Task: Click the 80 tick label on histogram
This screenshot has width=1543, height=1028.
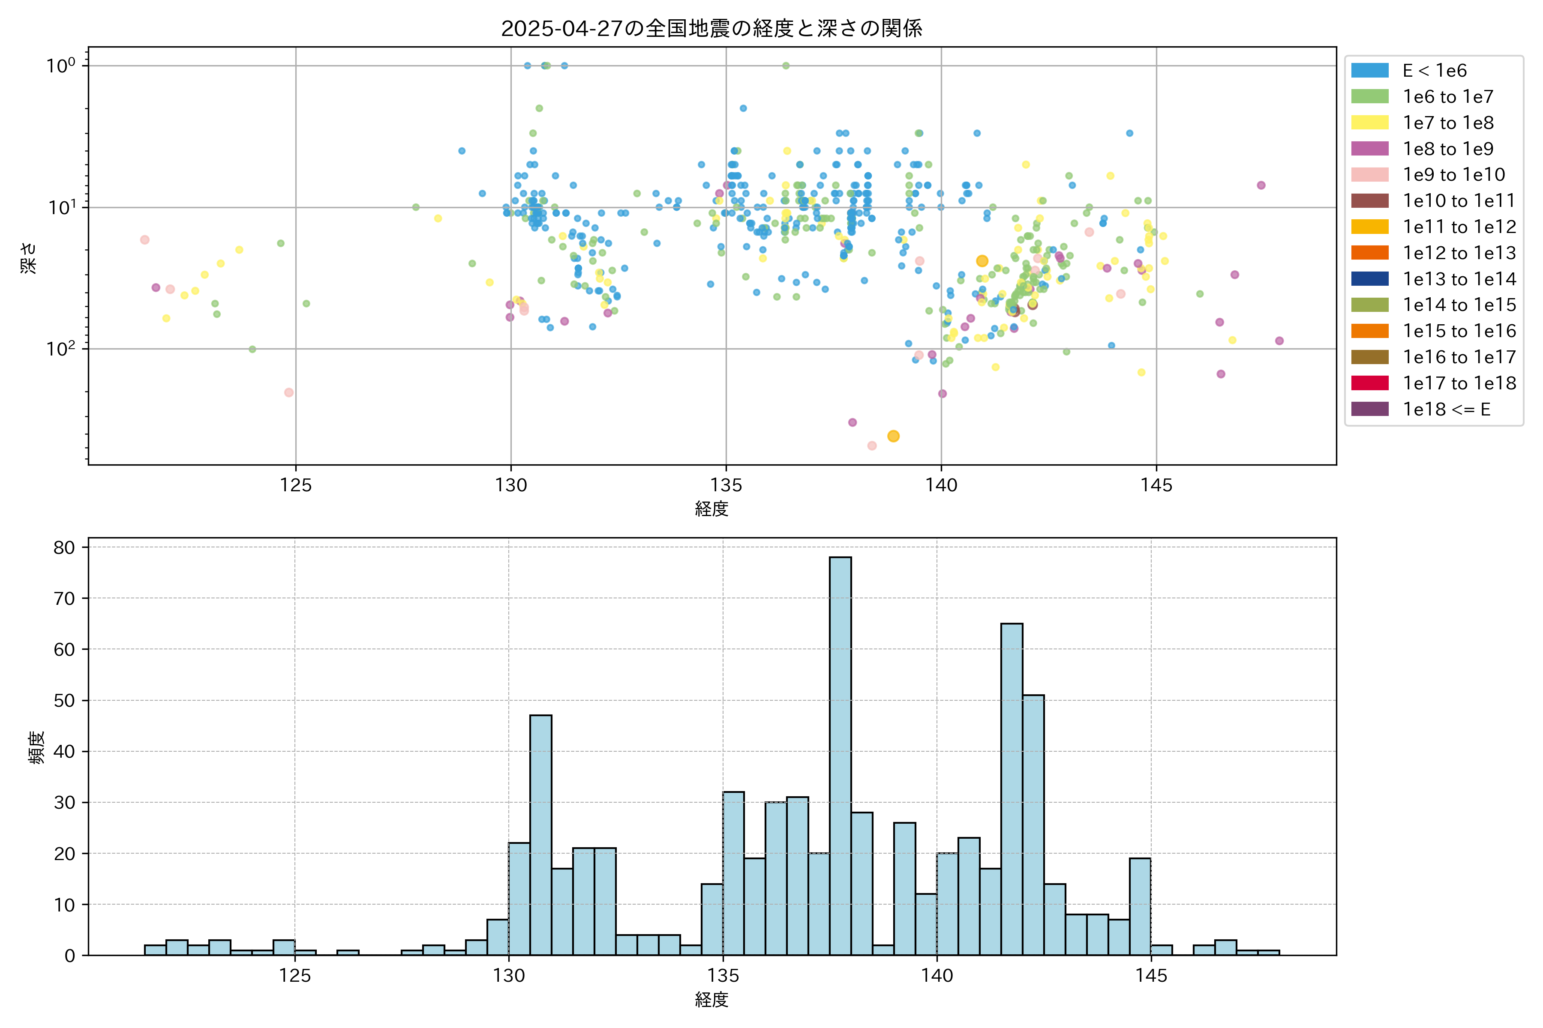Action: point(64,547)
